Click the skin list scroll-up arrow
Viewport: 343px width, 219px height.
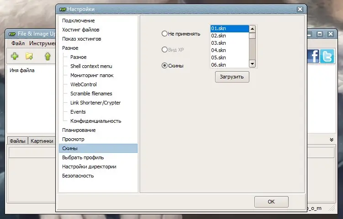(252, 29)
